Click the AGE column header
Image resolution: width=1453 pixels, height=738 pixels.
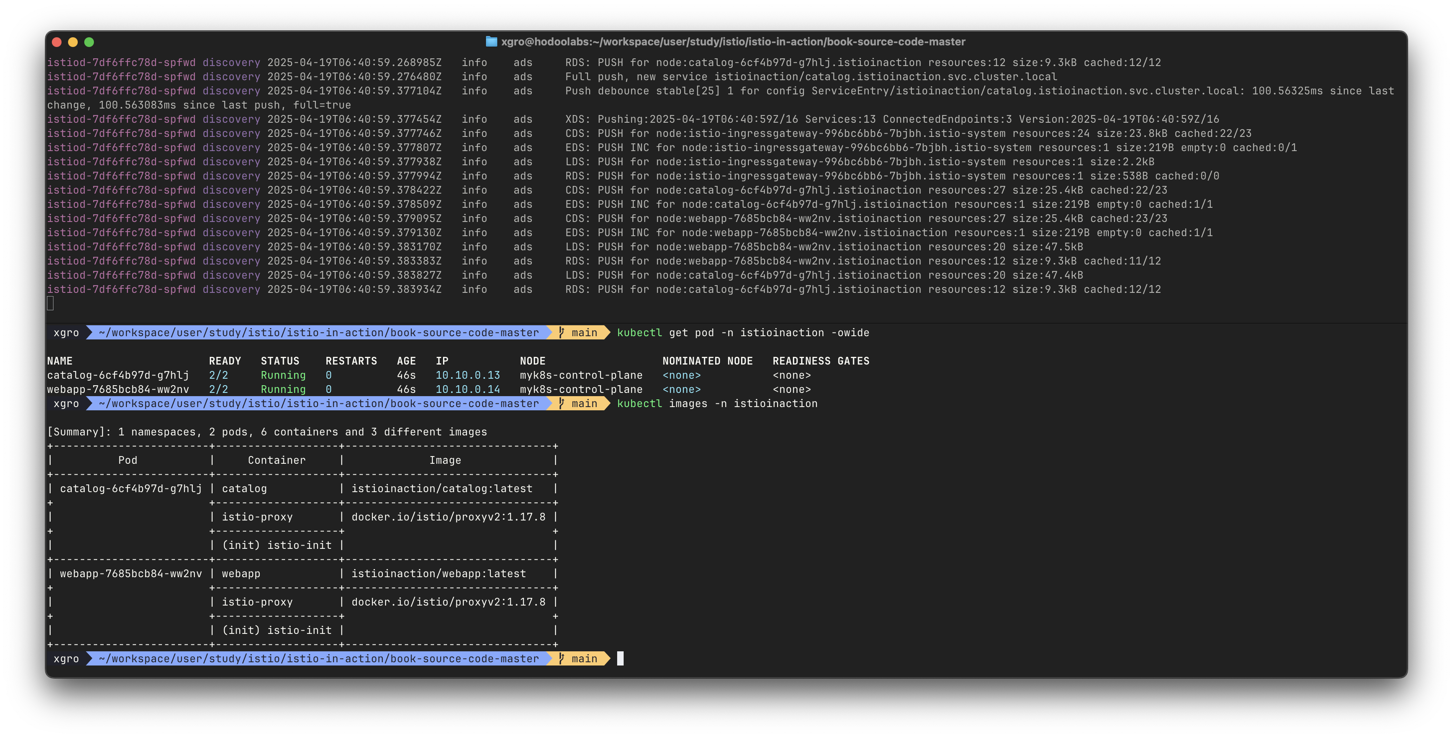pos(406,361)
